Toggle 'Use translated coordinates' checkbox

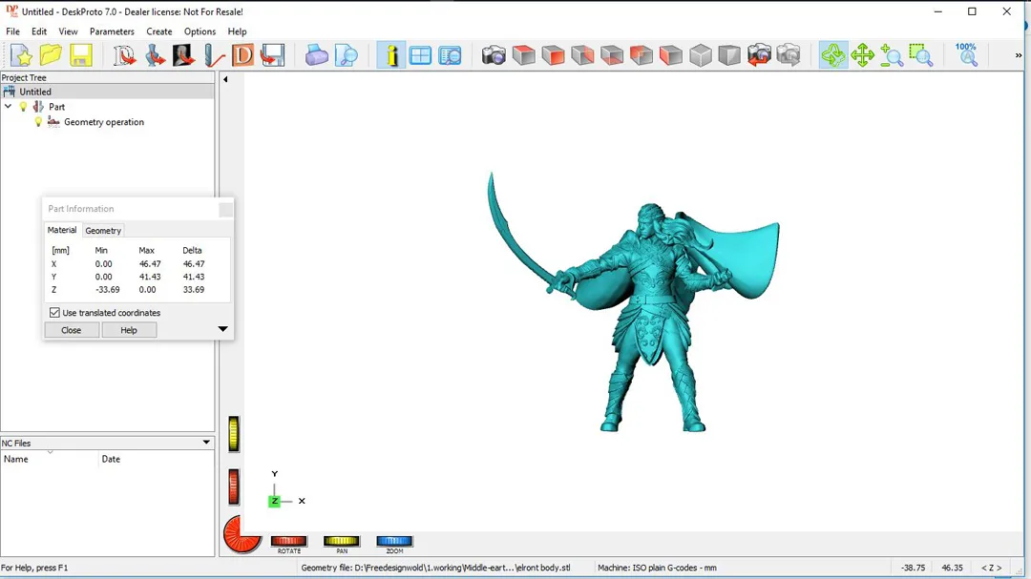click(54, 313)
